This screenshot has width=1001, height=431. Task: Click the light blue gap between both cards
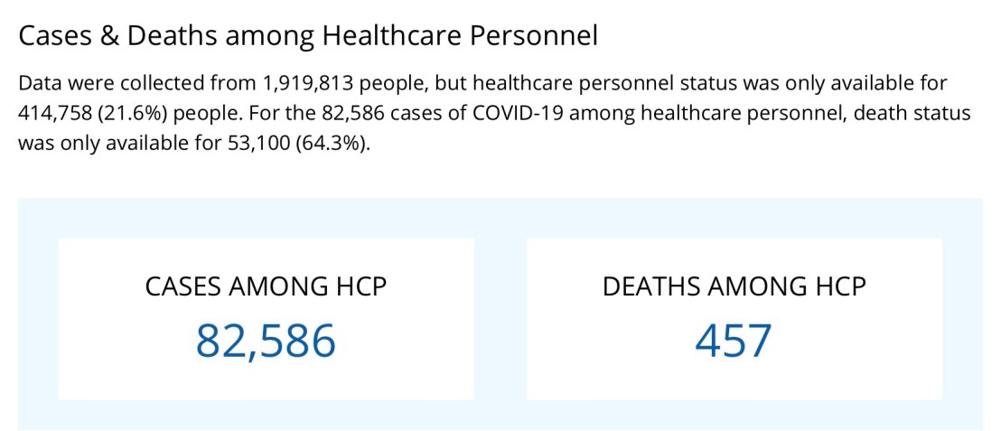[x=500, y=316]
